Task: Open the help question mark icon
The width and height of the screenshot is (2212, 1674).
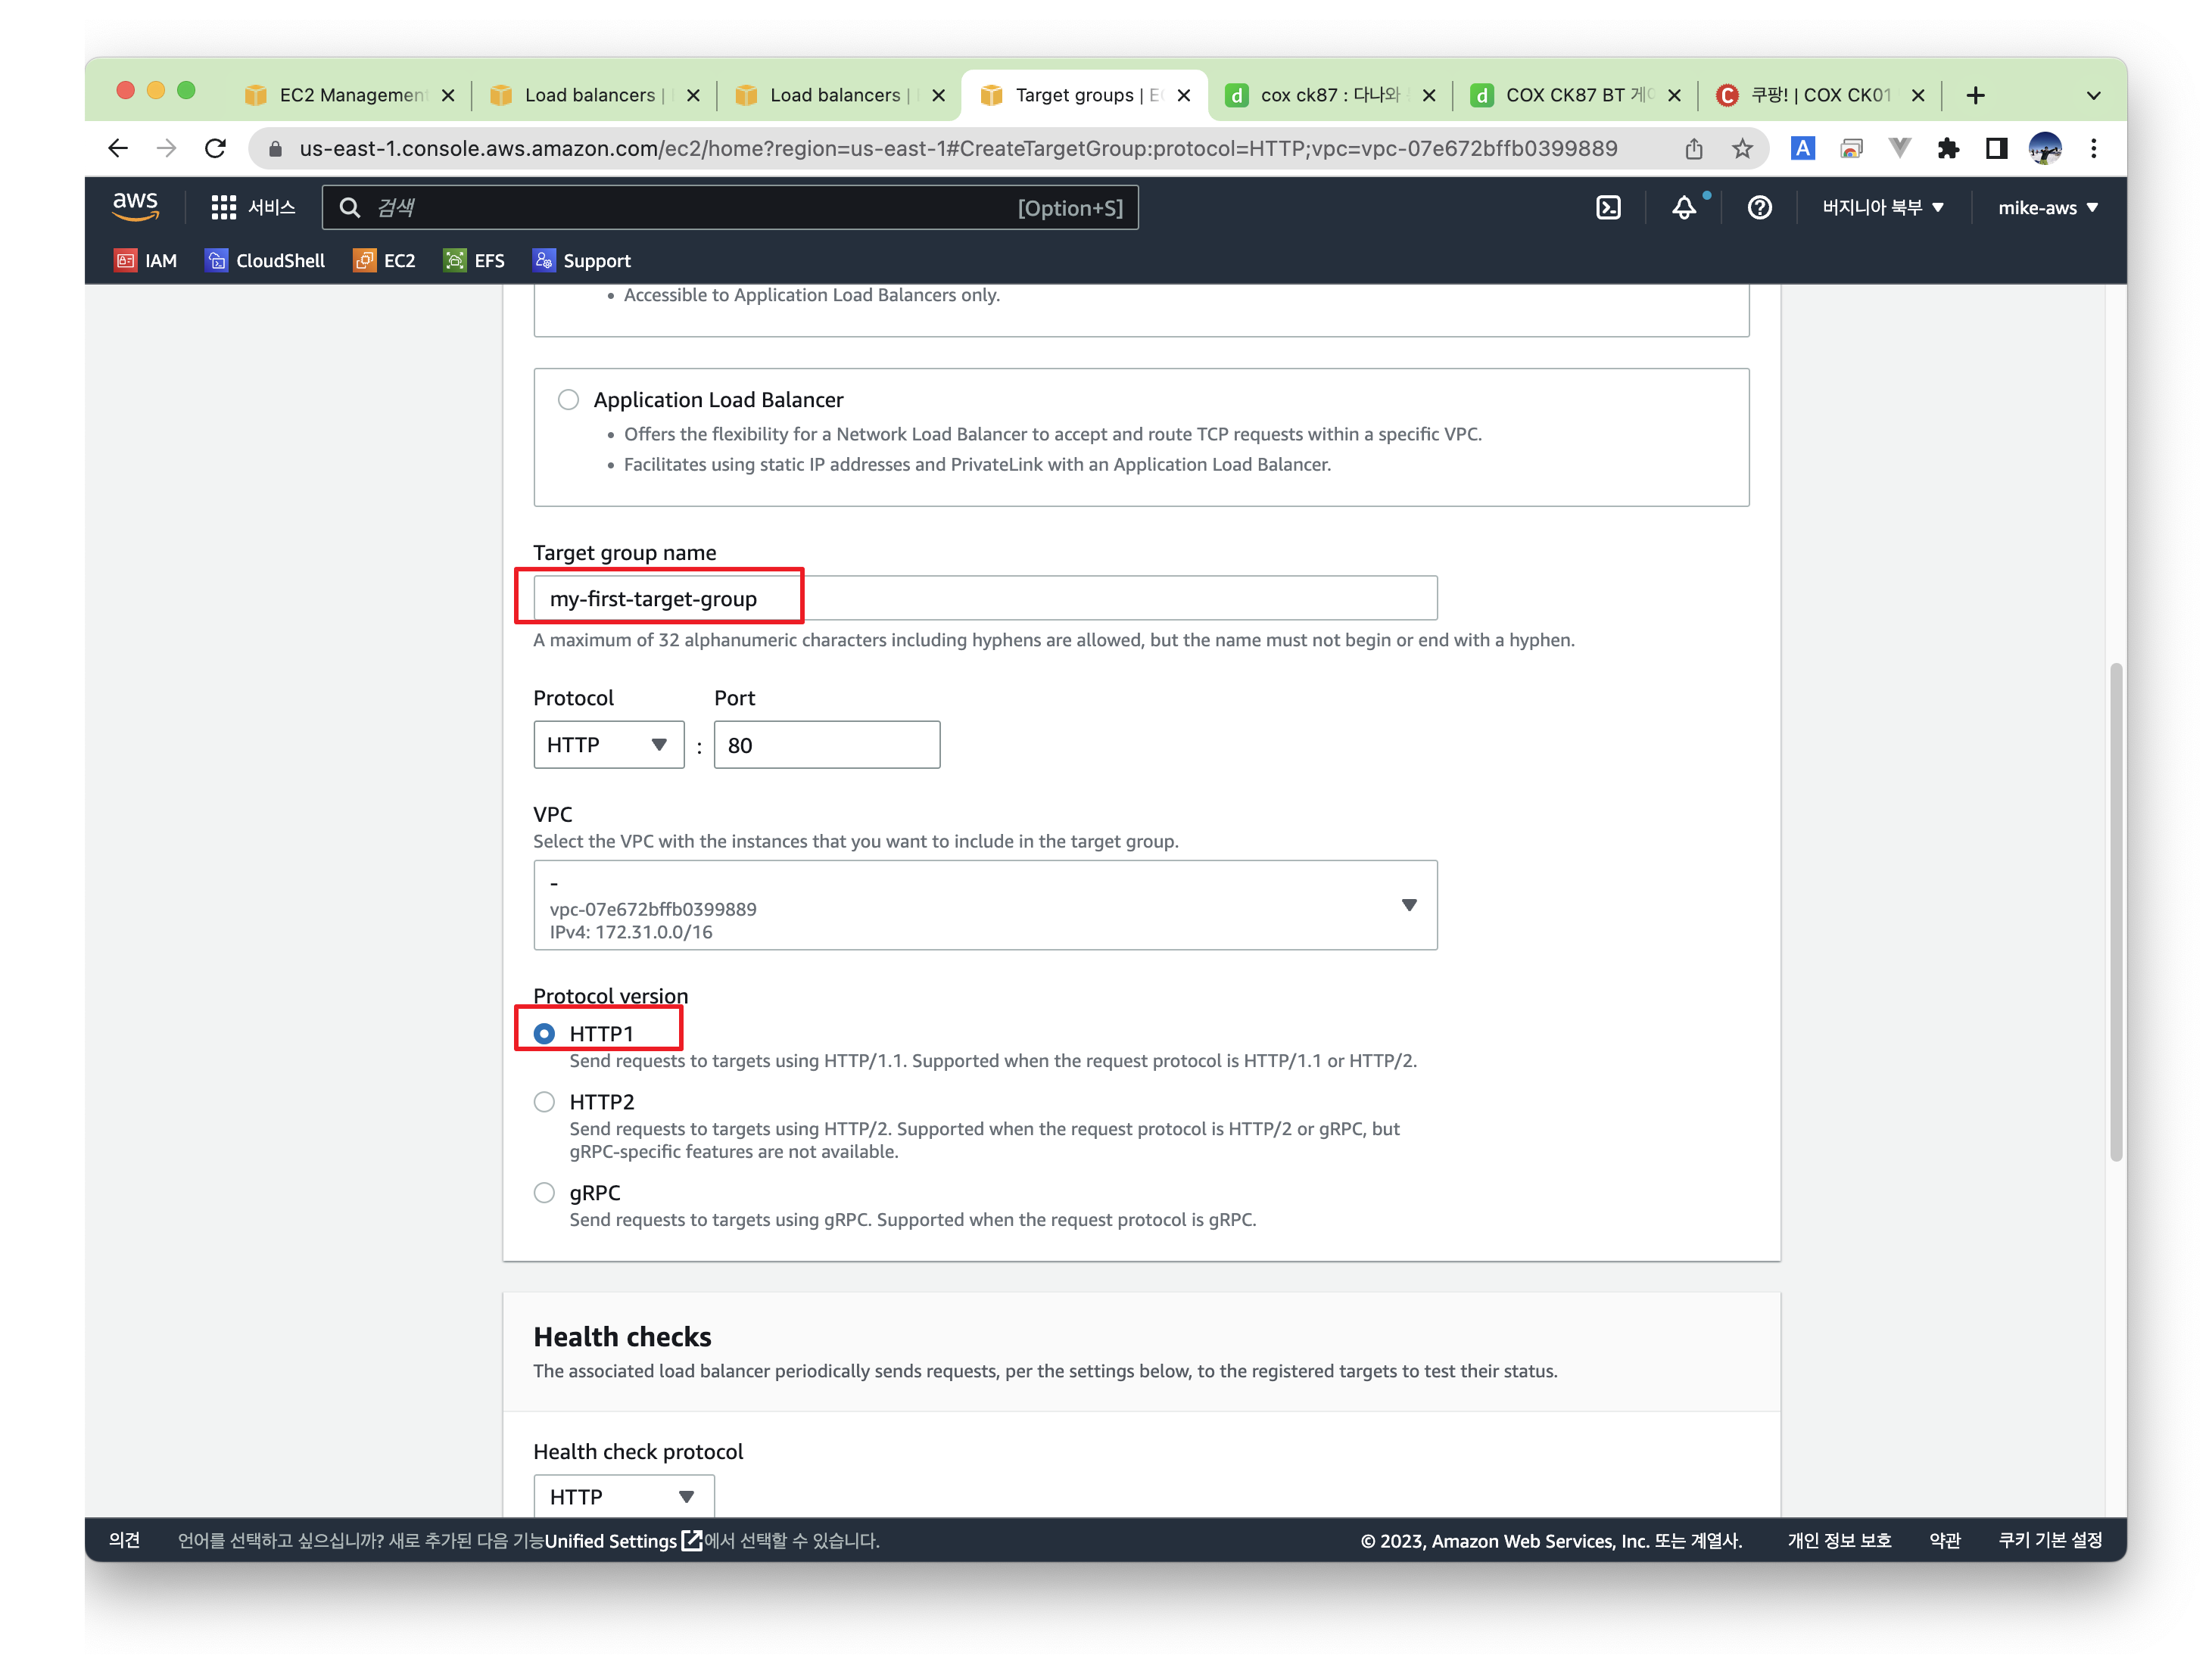Action: click(1759, 208)
